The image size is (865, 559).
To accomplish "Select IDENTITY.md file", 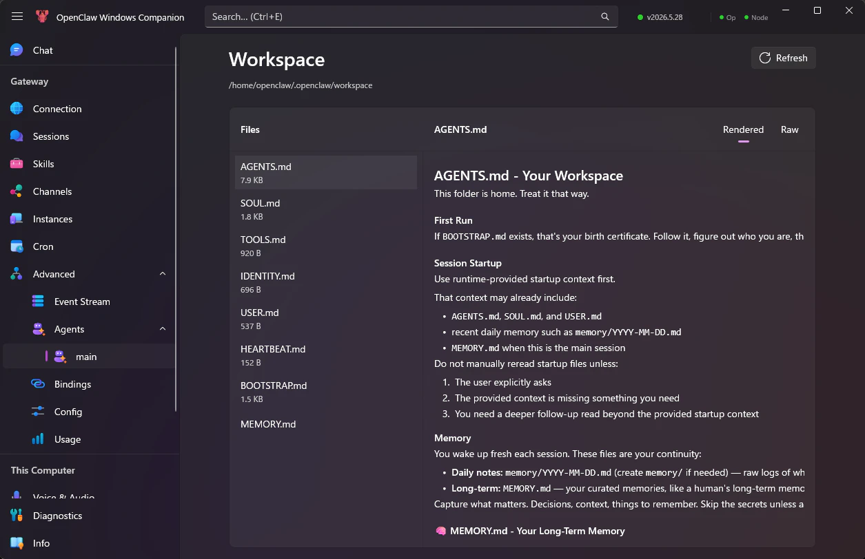I will tap(326, 282).
